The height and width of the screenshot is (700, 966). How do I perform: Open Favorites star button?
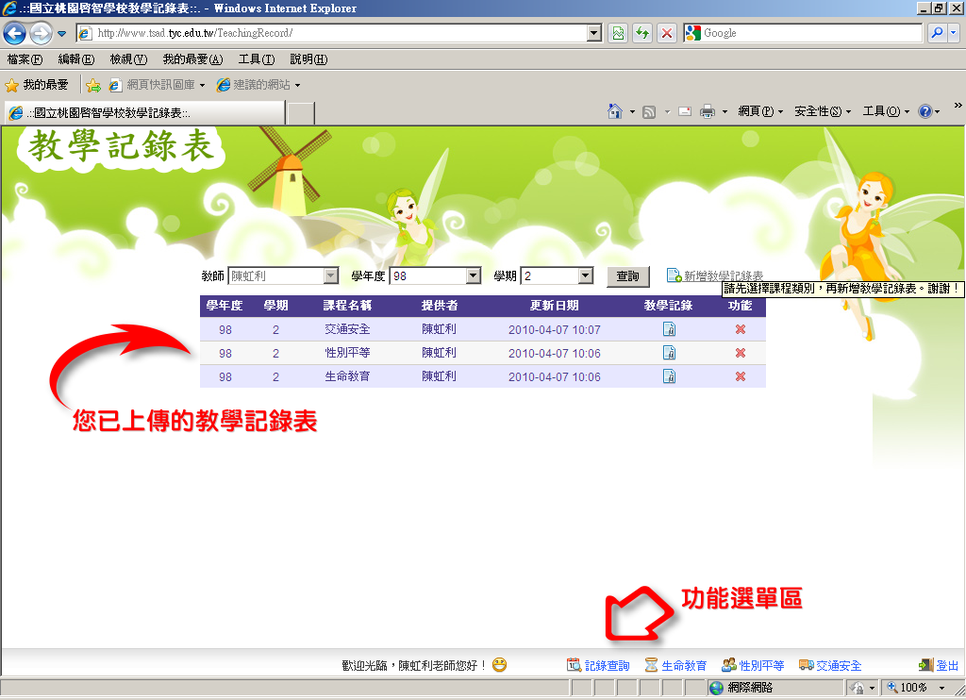[x=37, y=84]
